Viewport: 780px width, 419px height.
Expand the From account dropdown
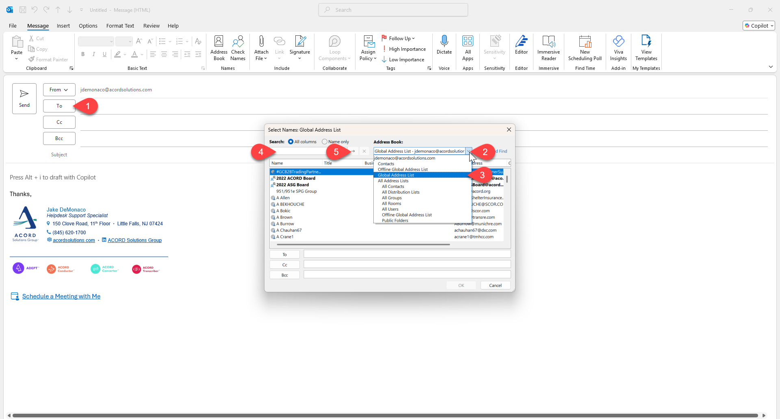pos(59,90)
